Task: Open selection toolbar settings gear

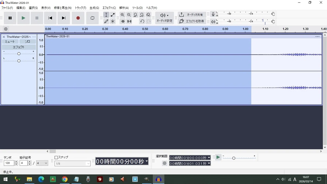Action: [x=164, y=163]
